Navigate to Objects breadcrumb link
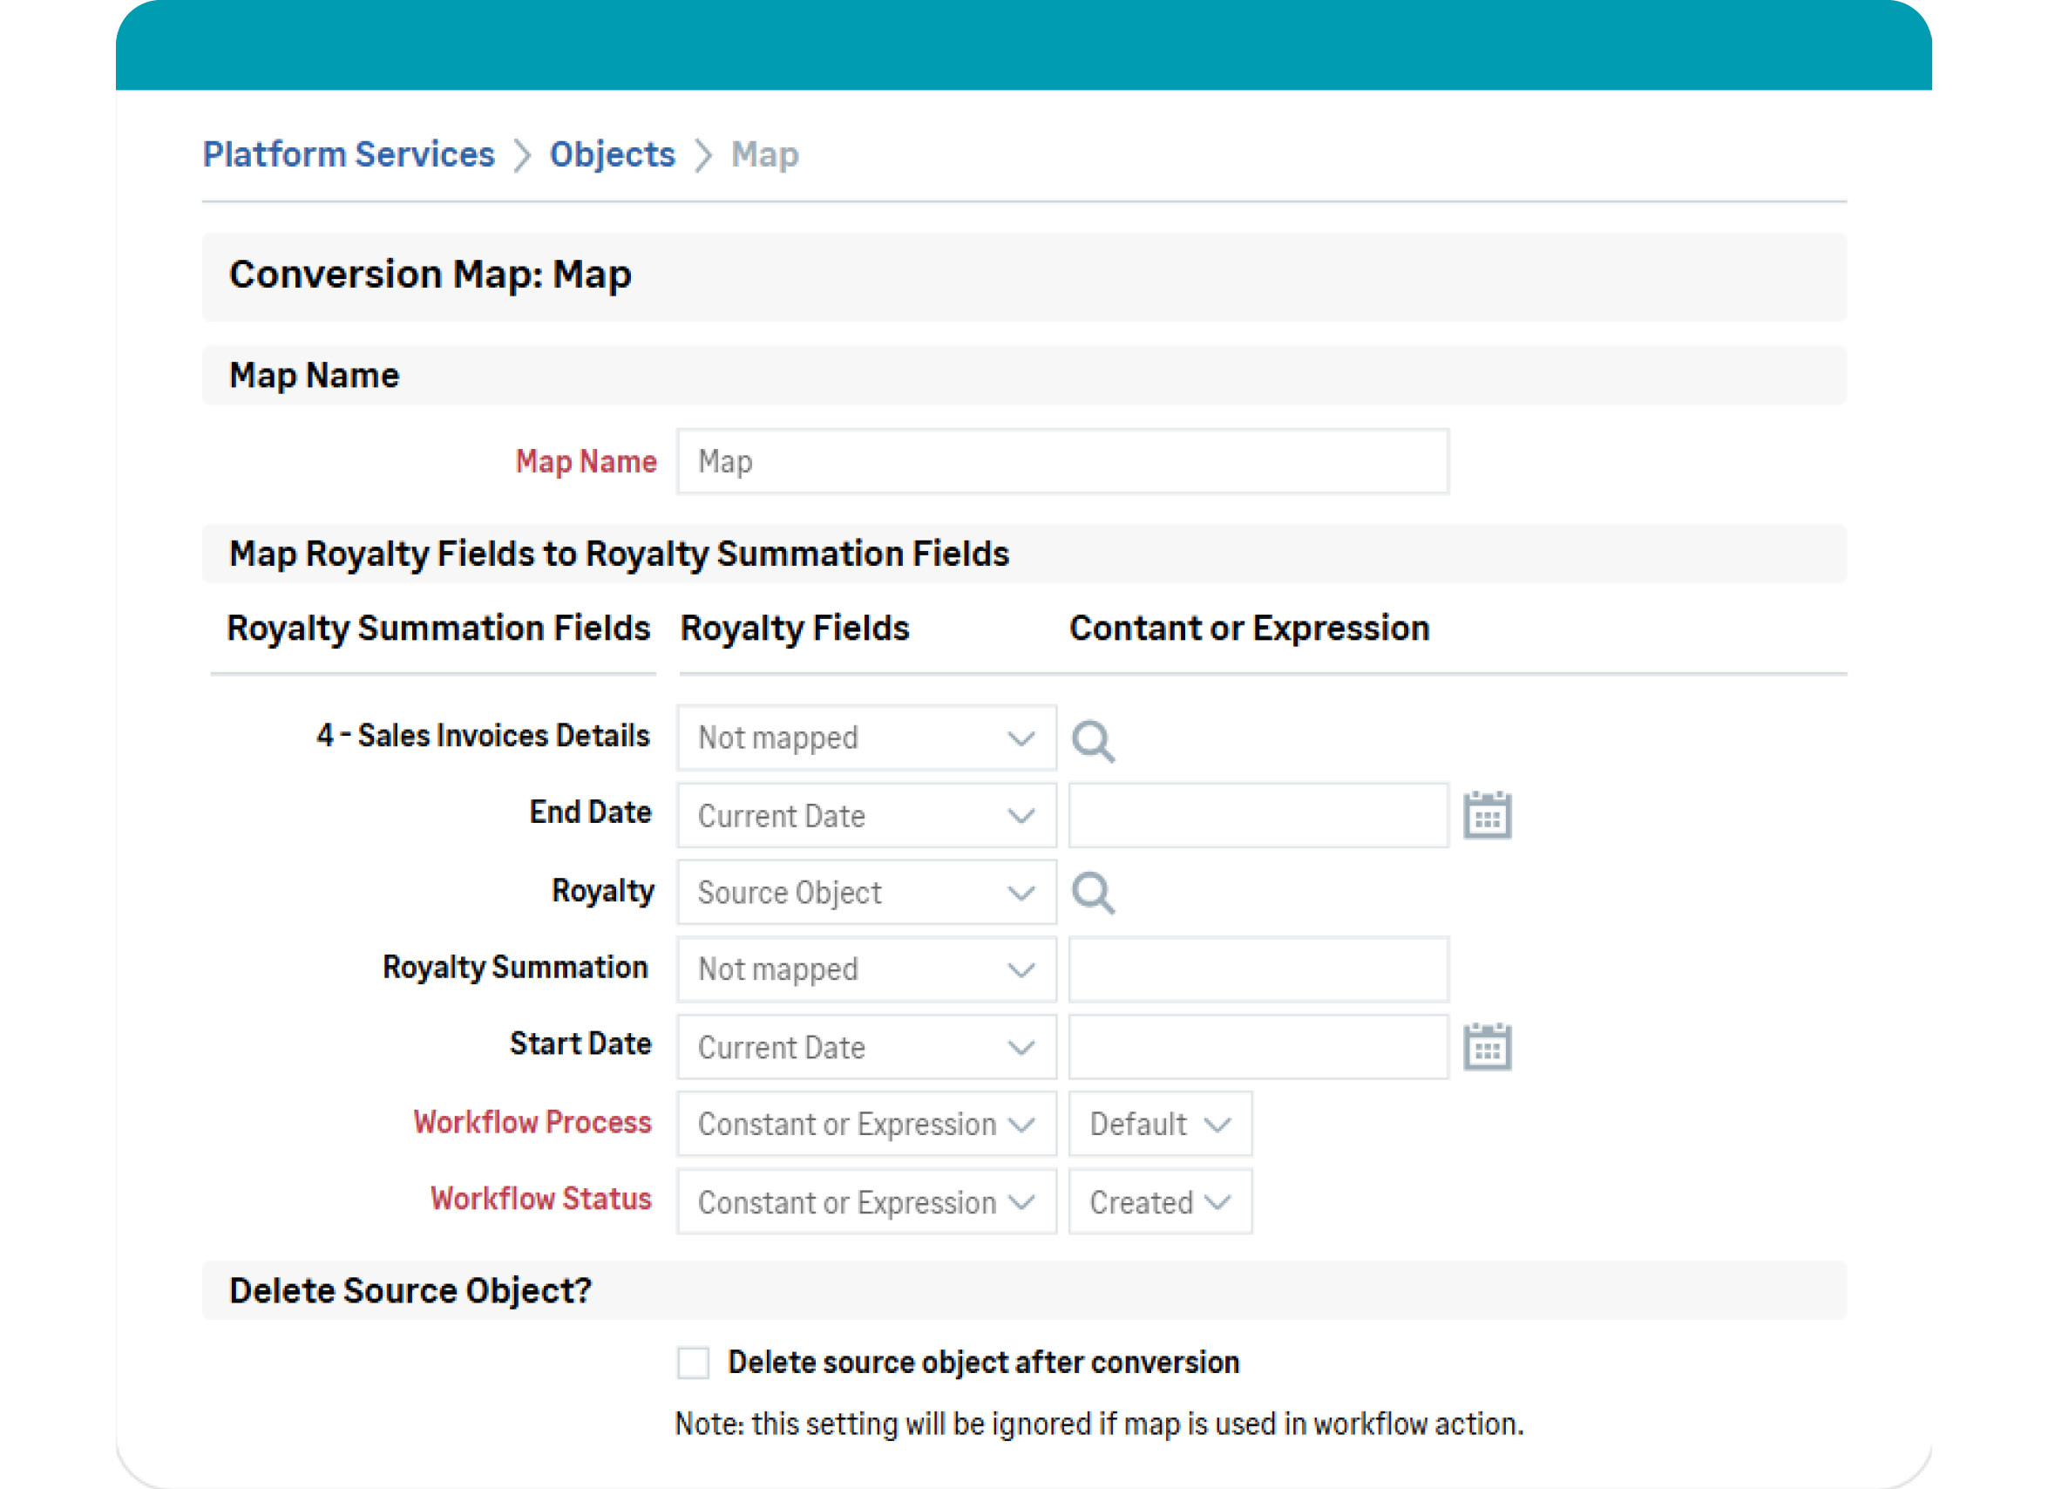 click(x=613, y=154)
